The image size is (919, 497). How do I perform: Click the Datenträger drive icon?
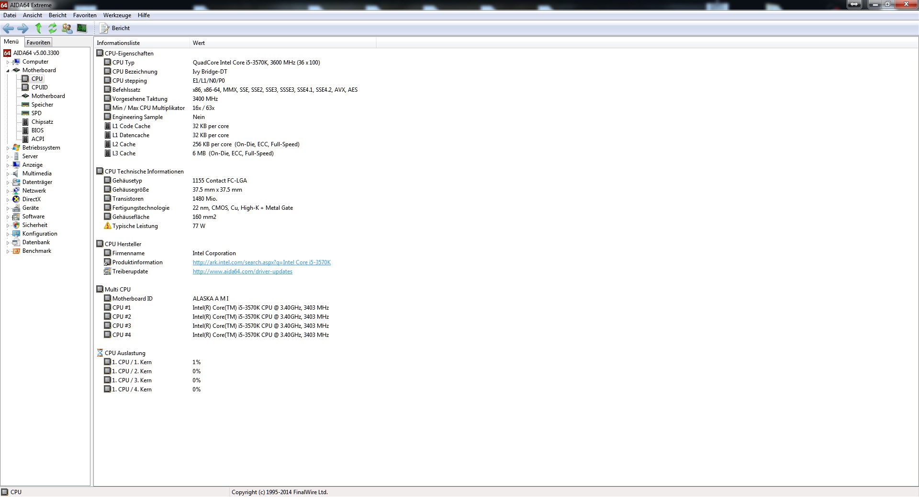[16, 182]
